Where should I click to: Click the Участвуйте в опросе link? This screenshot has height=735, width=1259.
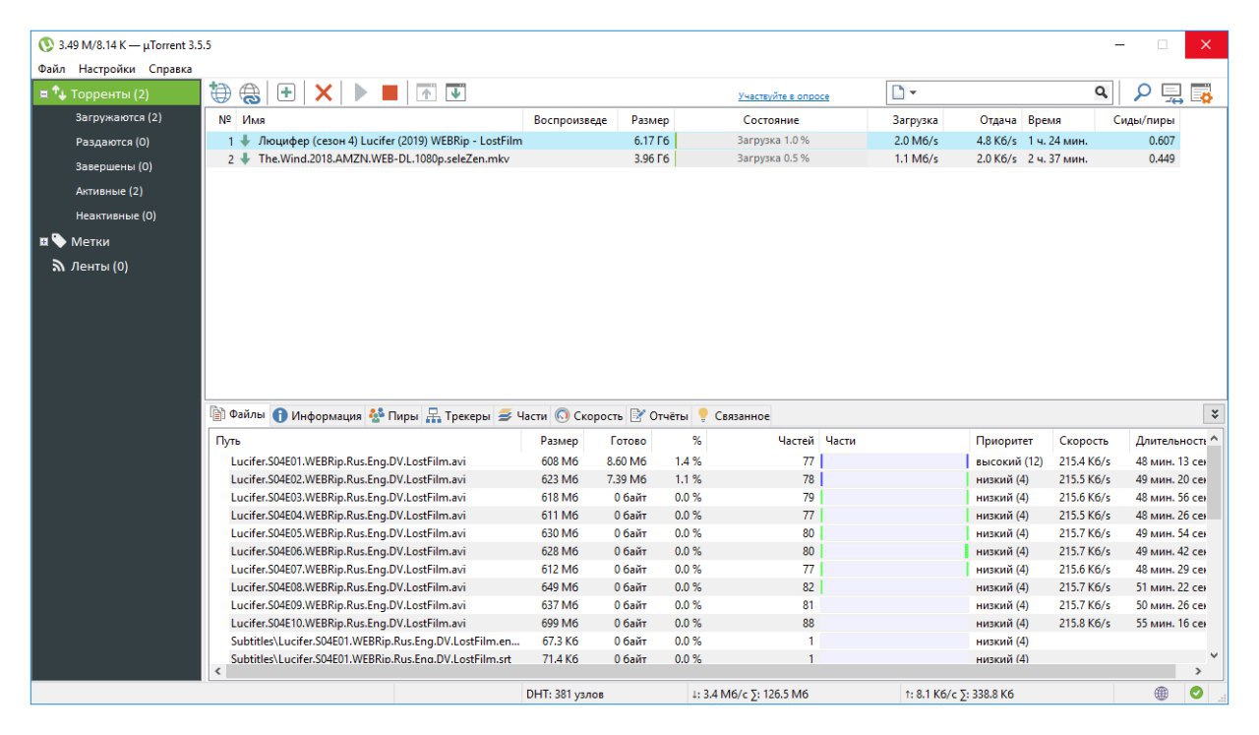click(784, 96)
